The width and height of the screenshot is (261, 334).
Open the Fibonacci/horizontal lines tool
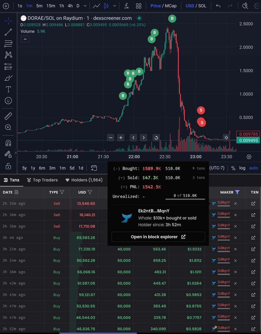tap(8, 43)
